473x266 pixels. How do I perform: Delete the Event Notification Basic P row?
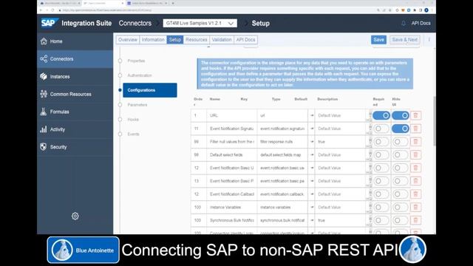[415, 181]
